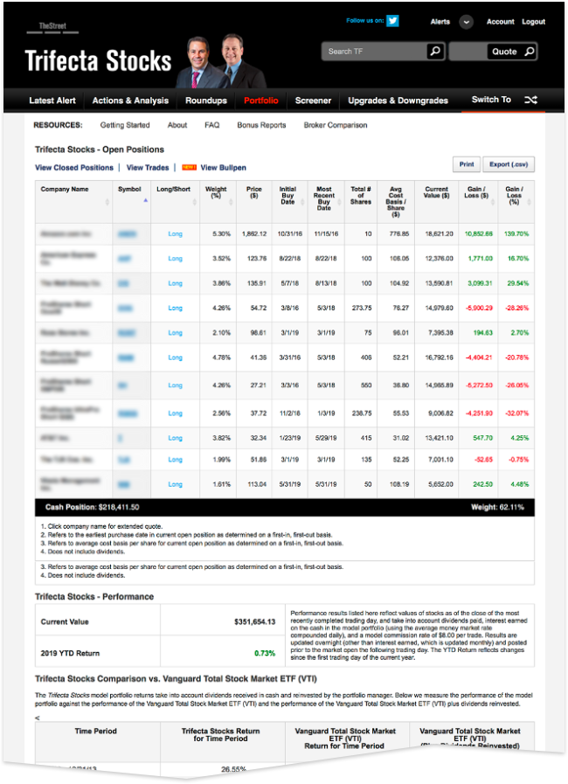Click the Weight: 62.11% text

(497, 507)
